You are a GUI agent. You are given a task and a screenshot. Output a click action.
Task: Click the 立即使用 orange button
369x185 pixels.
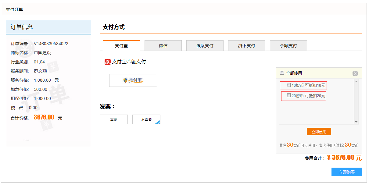click(319, 132)
